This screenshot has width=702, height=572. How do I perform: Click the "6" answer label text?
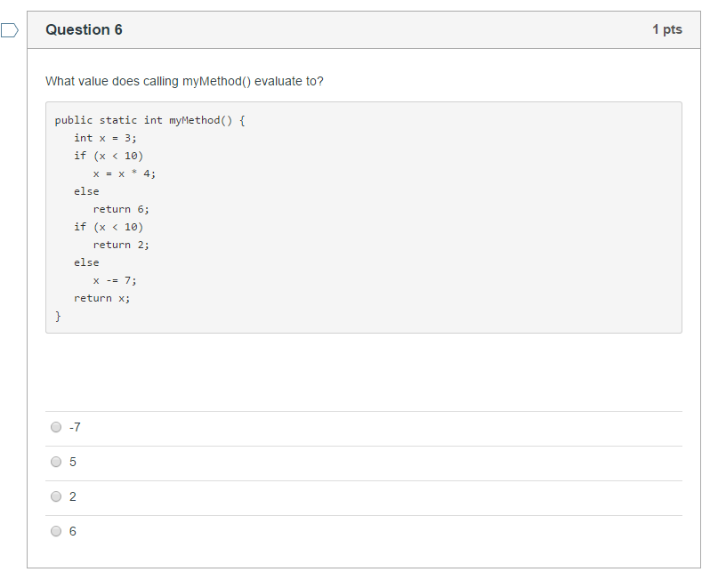73,531
